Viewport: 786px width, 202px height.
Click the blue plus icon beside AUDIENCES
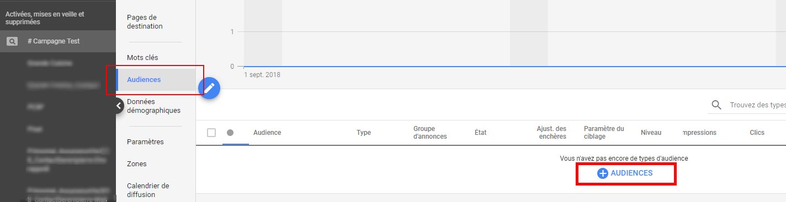pos(603,173)
